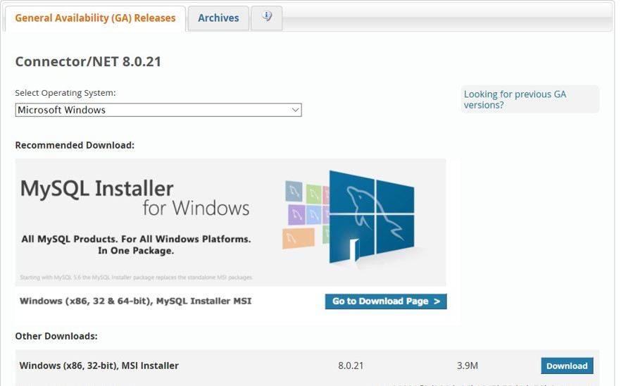The image size is (633, 386).
Task: Download the Windows 32-bit MSI Installer
Action: (567, 366)
